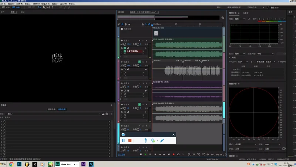
Task: Adjust track 1 volume knob
Action: tap(125, 44)
